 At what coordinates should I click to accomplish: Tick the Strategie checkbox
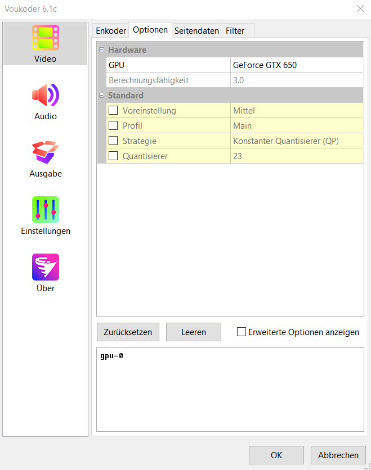click(113, 141)
